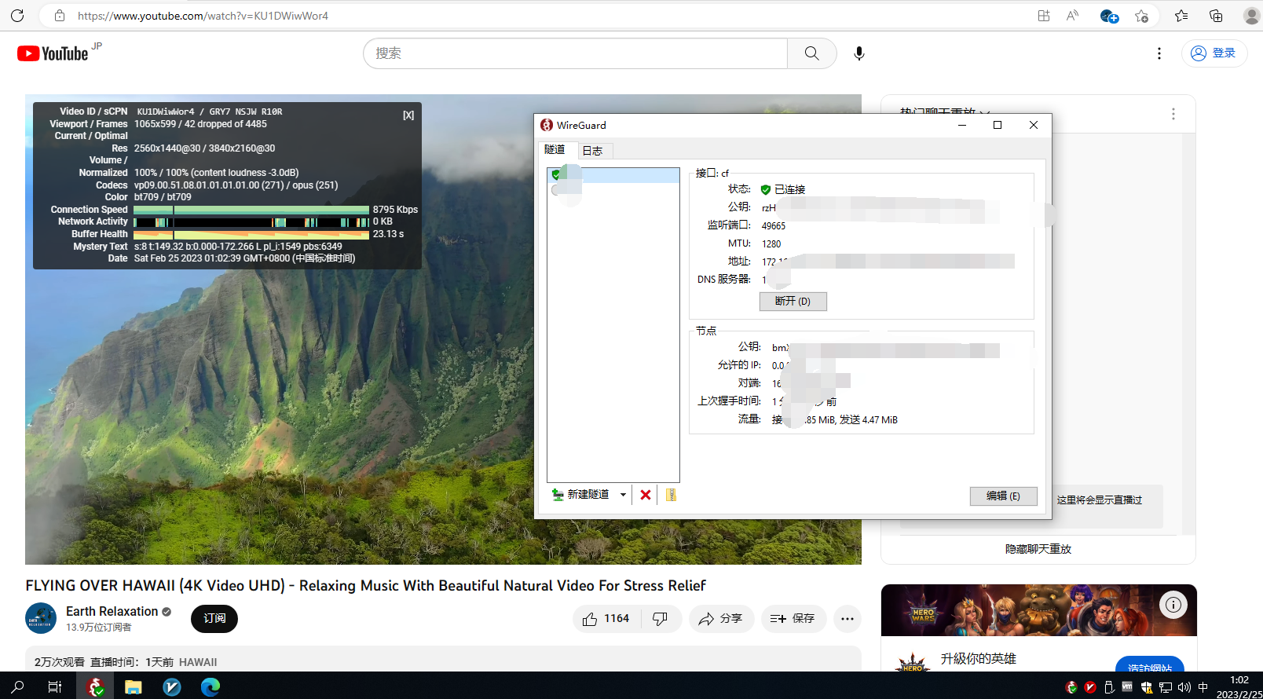1263x699 pixels.
Task: Open File Explorer from the taskbar
Action: coord(134,687)
